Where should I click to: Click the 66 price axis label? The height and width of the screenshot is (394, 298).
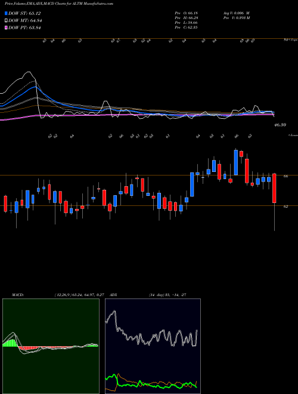pyautogui.click(x=285, y=176)
